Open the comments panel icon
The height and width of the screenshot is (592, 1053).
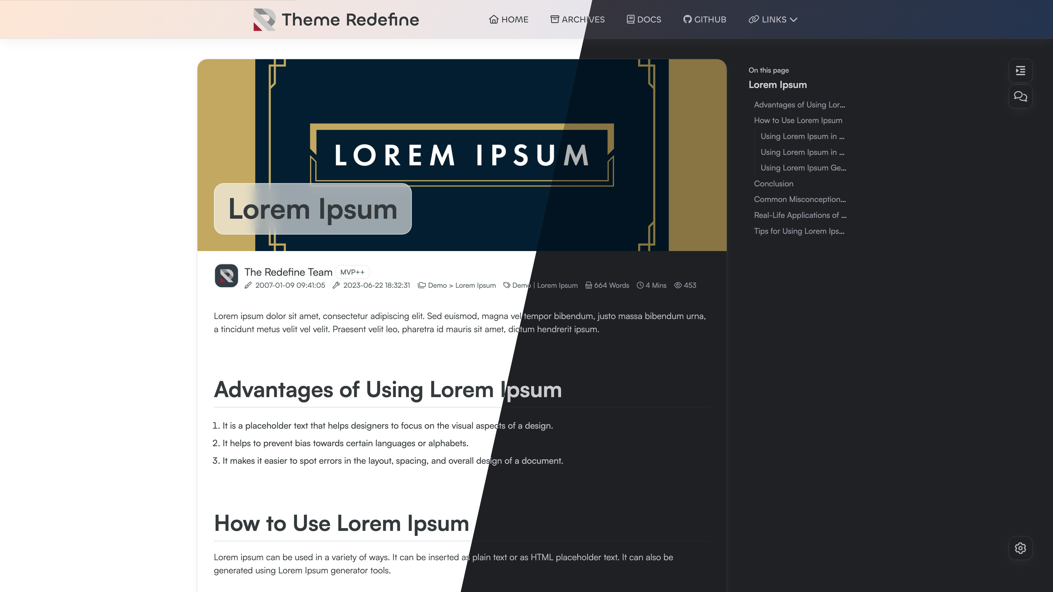pos(1020,96)
